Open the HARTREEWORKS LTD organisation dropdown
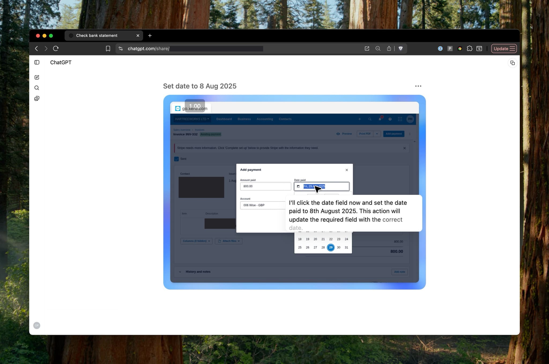 tap(192, 119)
